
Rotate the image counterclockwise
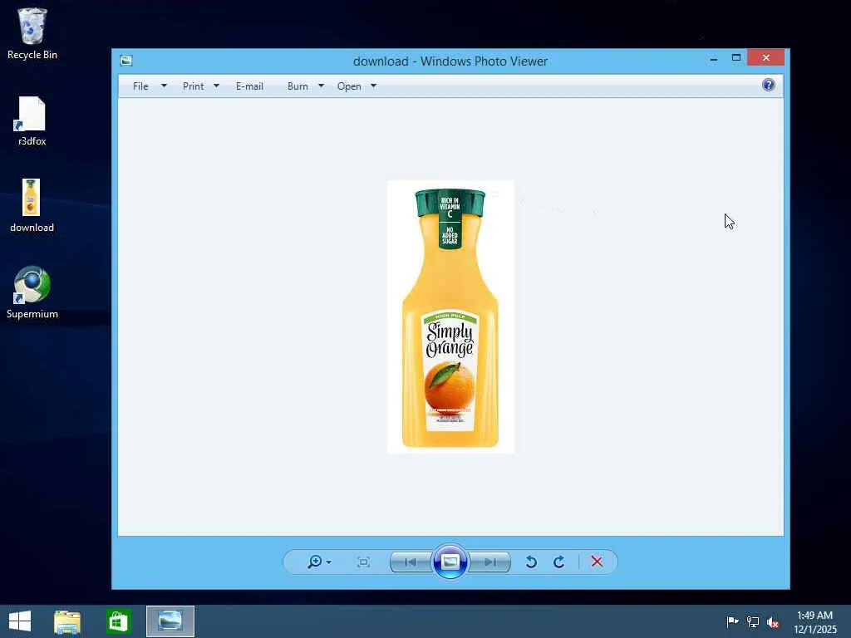[531, 562]
